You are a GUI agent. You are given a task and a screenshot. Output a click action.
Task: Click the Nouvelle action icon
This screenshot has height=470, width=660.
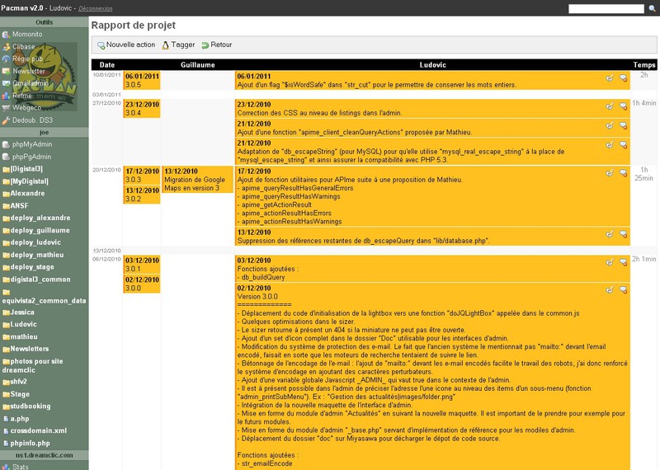pos(101,45)
